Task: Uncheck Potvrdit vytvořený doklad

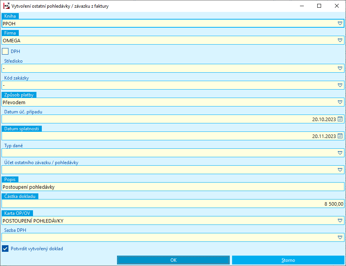Action: [5, 249]
